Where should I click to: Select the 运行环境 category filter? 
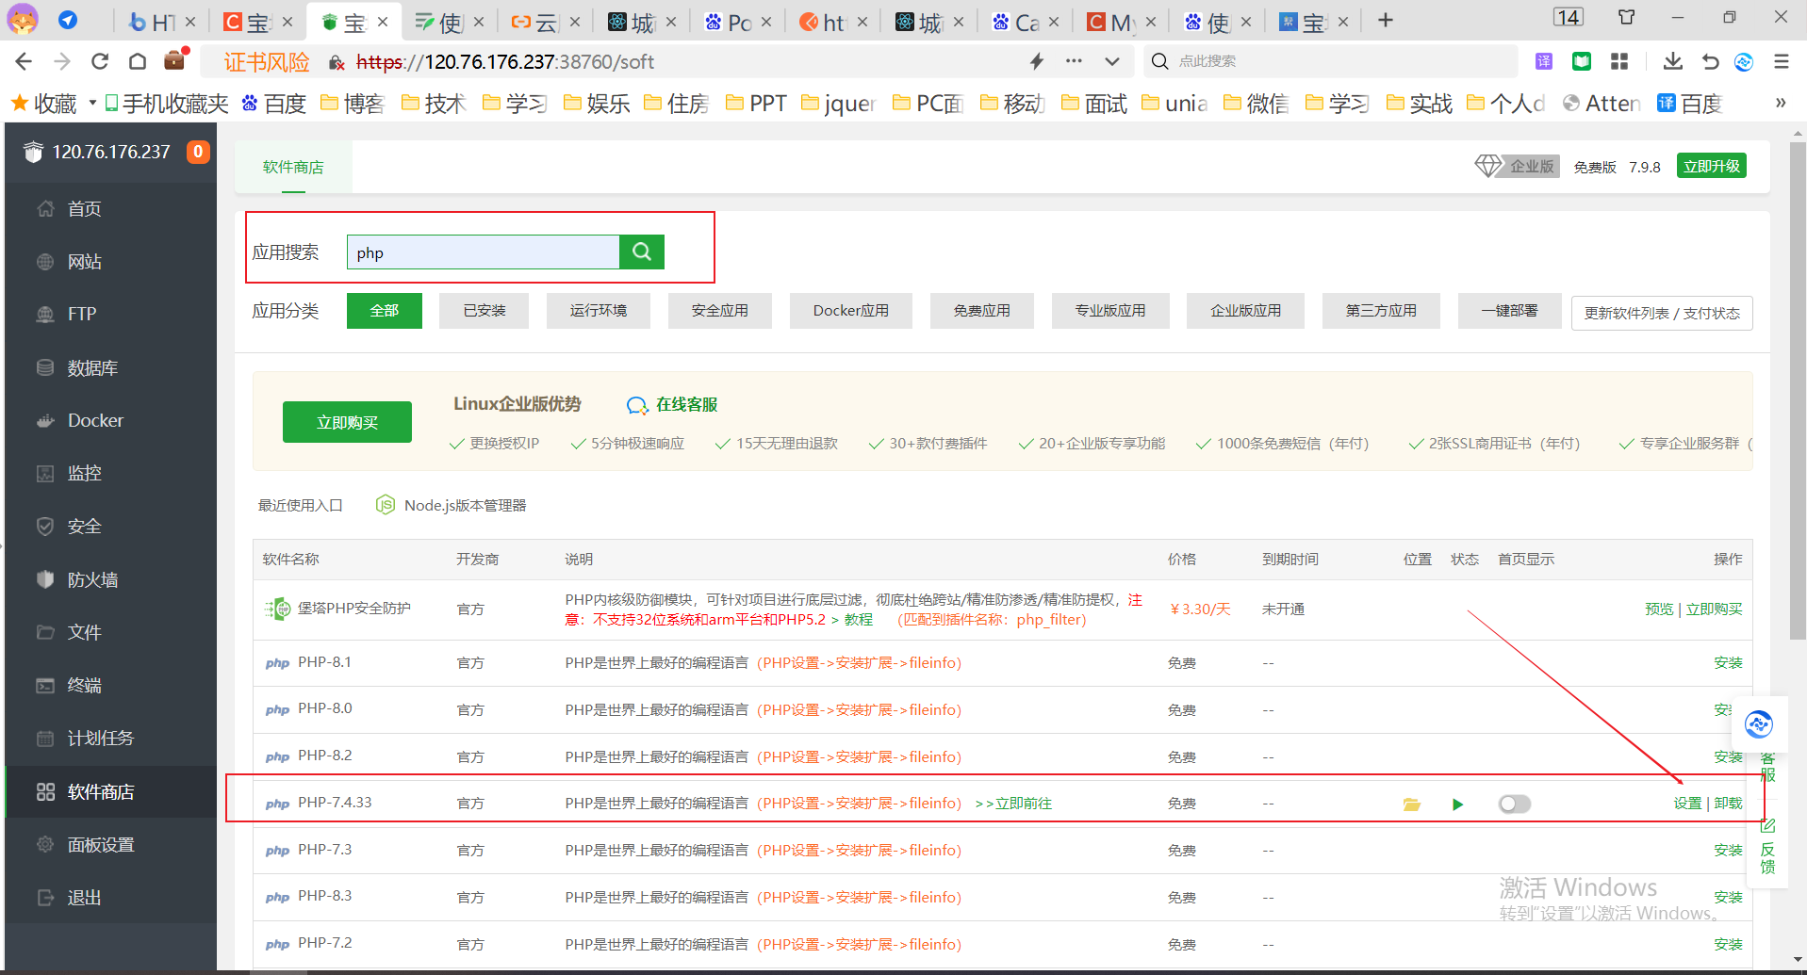pyautogui.click(x=598, y=310)
